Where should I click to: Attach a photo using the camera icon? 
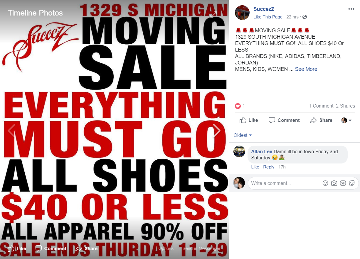coord(334,183)
